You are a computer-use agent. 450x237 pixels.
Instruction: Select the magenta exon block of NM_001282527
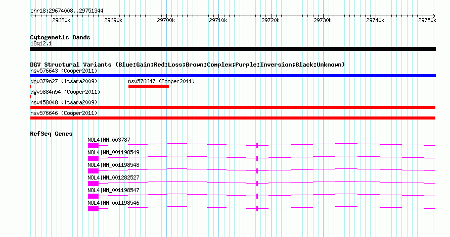(93, 184)
